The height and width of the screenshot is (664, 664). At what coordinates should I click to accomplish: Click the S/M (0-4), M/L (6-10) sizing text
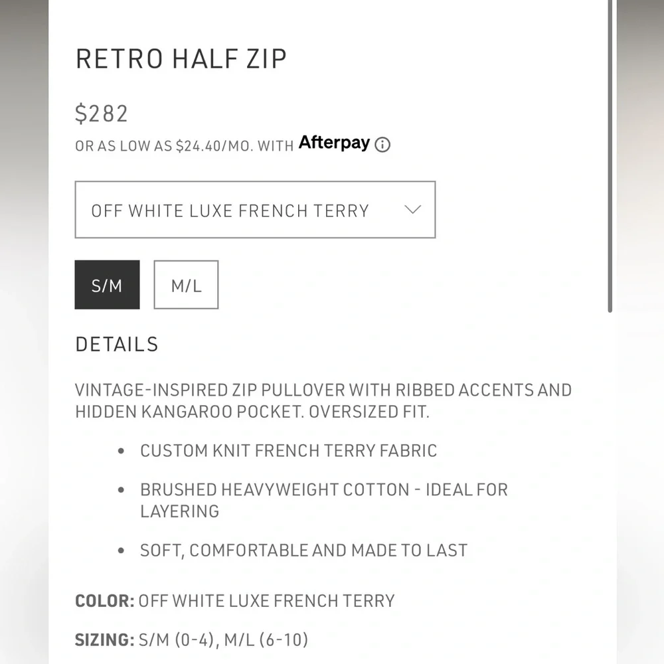click(224, 640)
